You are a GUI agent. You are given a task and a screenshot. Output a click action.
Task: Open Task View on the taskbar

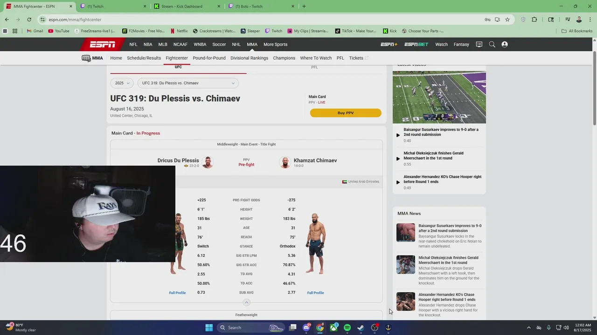click(x=292, y=328)
